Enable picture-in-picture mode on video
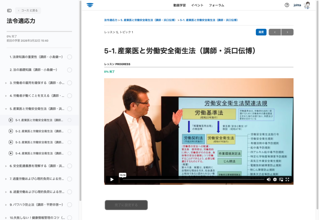Viewport: 319px width, 220px height. [x=281, y=179]
